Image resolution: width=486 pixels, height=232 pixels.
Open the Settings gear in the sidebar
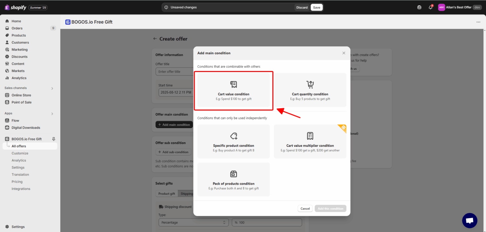tap(7, 227)
